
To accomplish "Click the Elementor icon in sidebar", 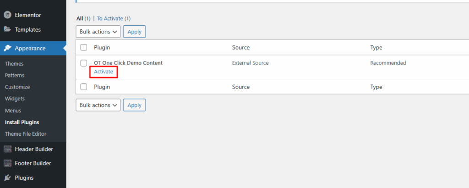I will (7, 15).
